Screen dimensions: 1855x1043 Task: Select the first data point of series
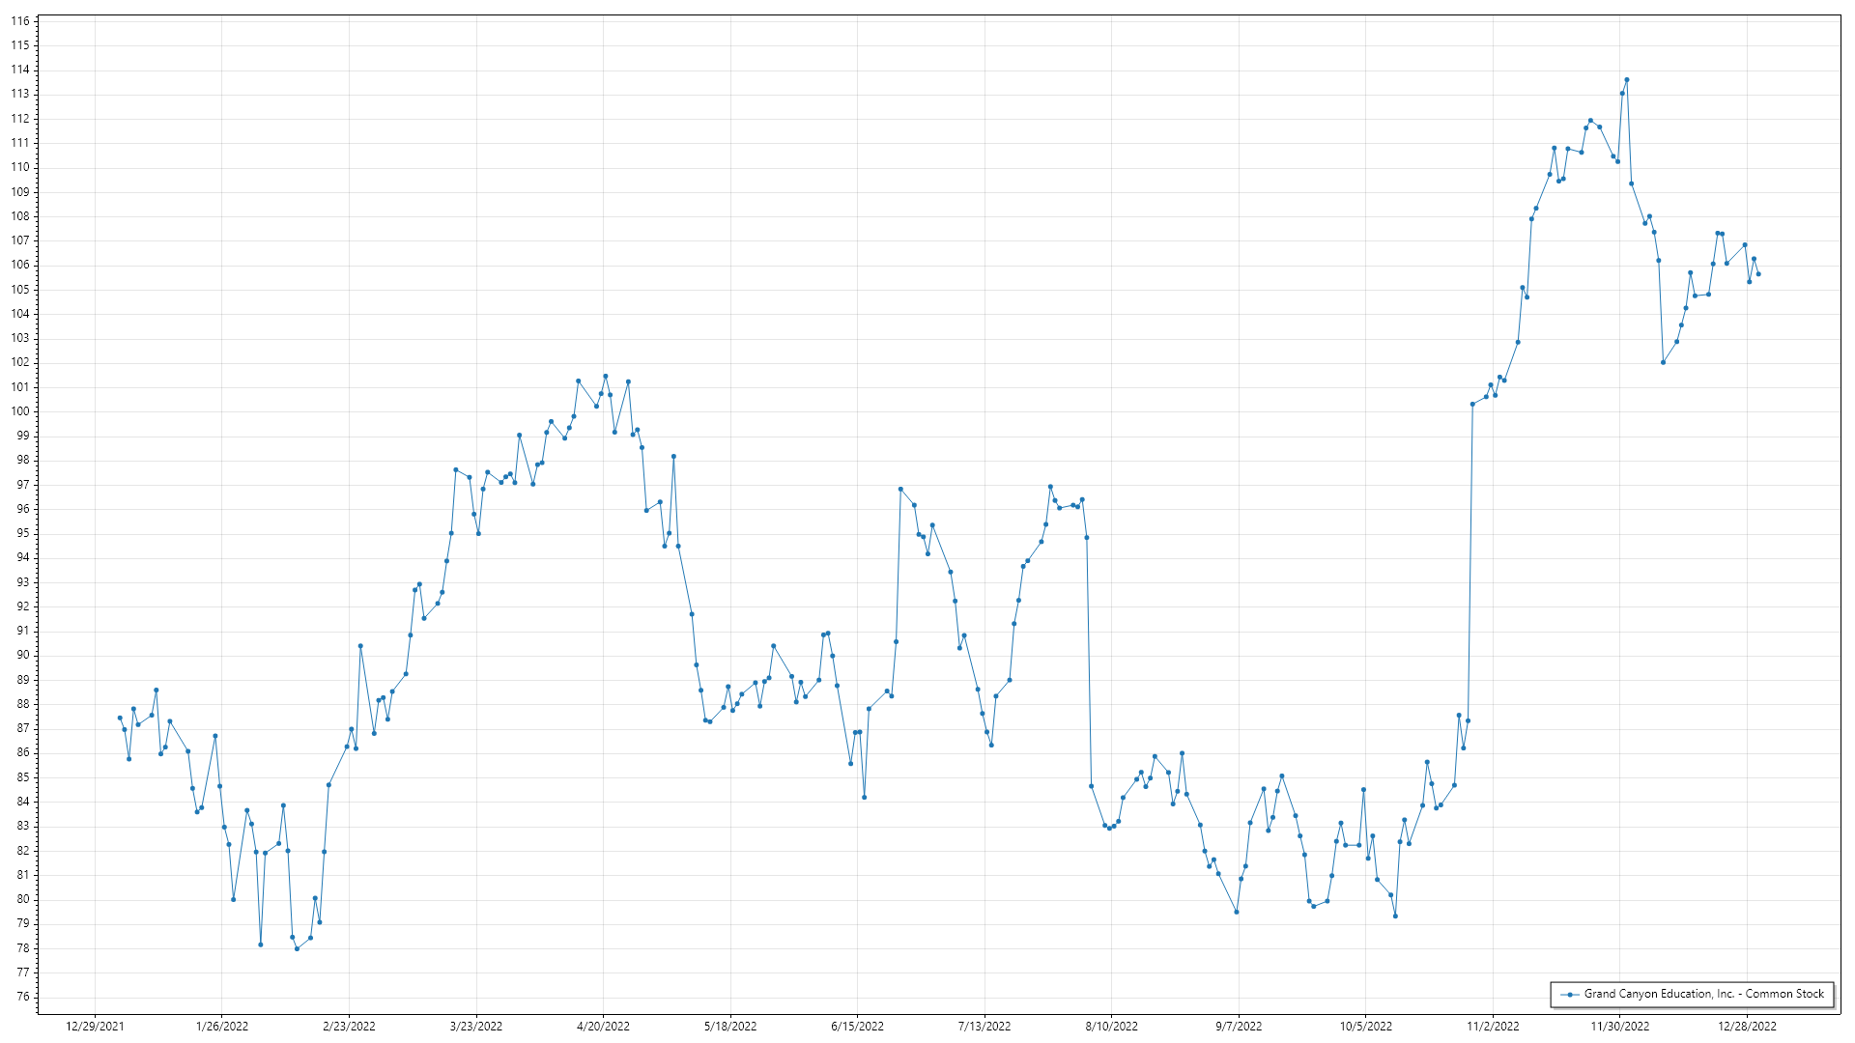pyautogui.click(x=120, y=718)
